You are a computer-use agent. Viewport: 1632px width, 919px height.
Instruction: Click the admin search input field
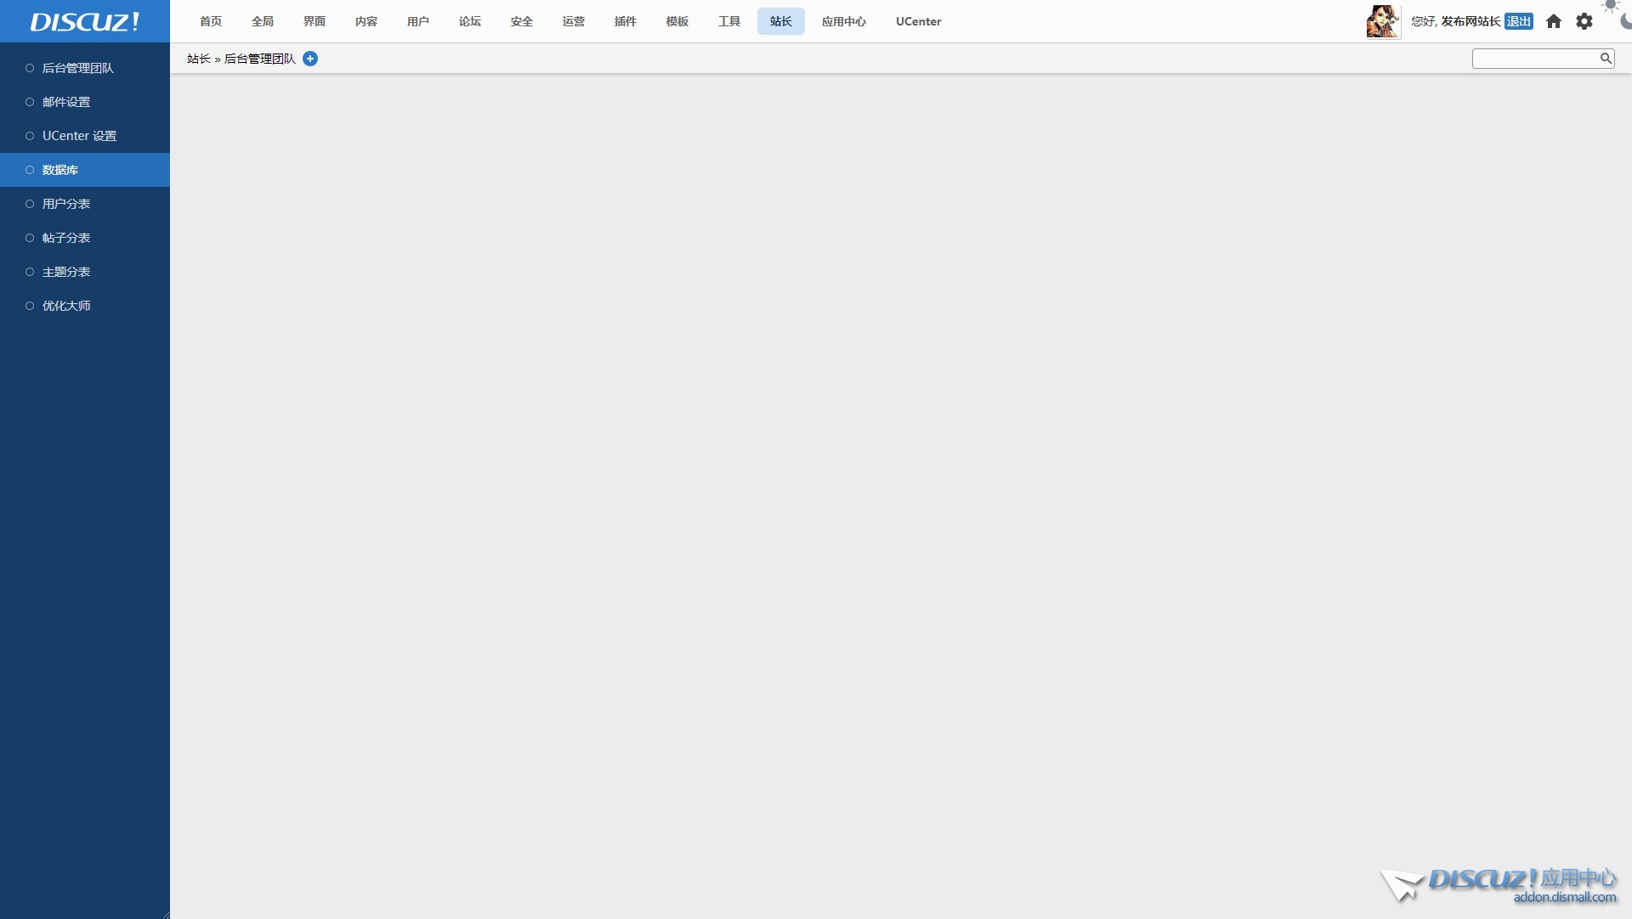point(1534,58)
